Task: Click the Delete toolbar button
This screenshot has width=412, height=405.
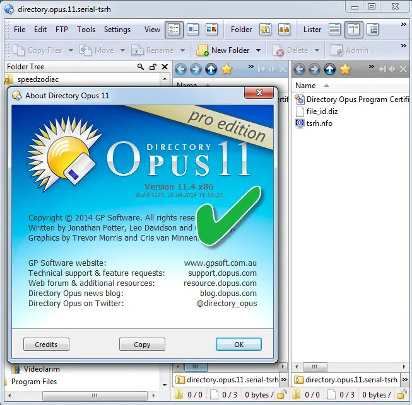Action: (x=290, y=50)
